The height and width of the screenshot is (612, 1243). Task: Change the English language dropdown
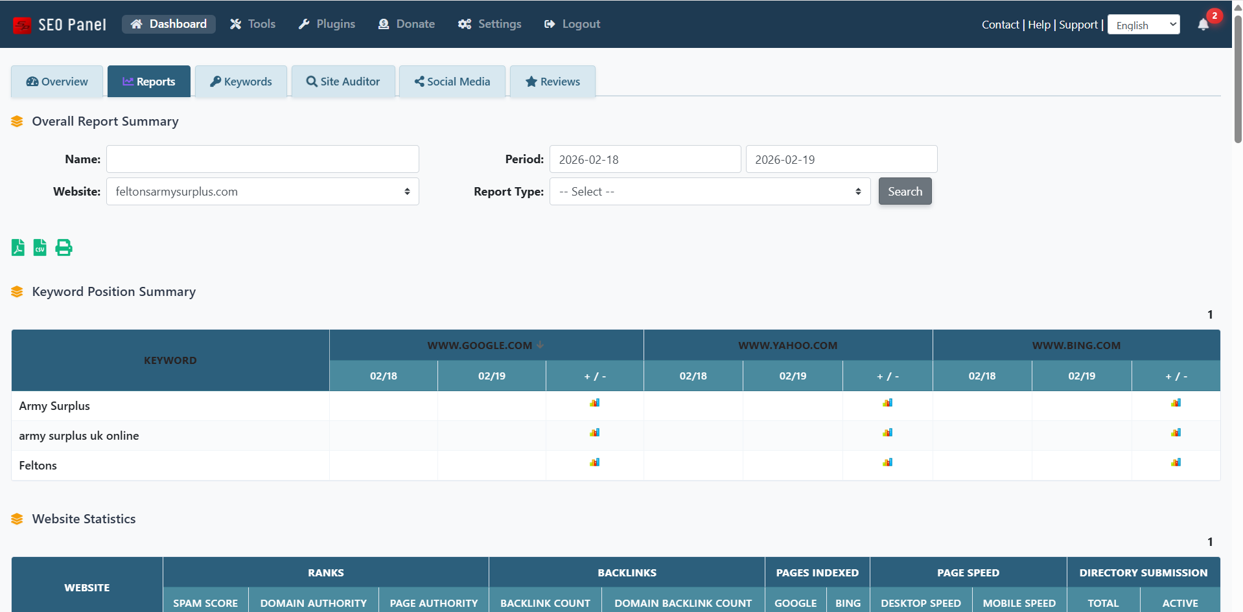coord(1143,24)
